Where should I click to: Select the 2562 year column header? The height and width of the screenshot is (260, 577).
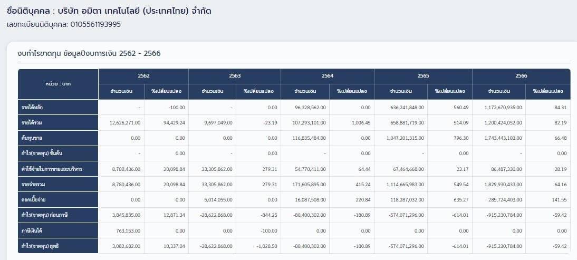point(143,76)
